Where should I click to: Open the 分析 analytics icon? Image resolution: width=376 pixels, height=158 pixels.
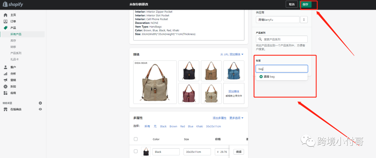[6, 74]
